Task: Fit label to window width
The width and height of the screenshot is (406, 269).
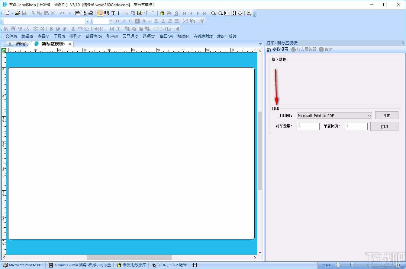Action: coord(227,13)
